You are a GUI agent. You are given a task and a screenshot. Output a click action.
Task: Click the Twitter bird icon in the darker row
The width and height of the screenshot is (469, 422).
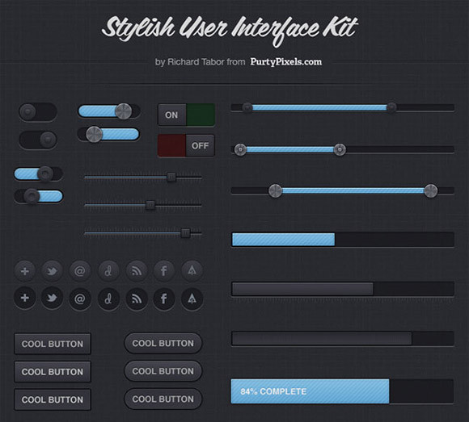click(52, 298)
